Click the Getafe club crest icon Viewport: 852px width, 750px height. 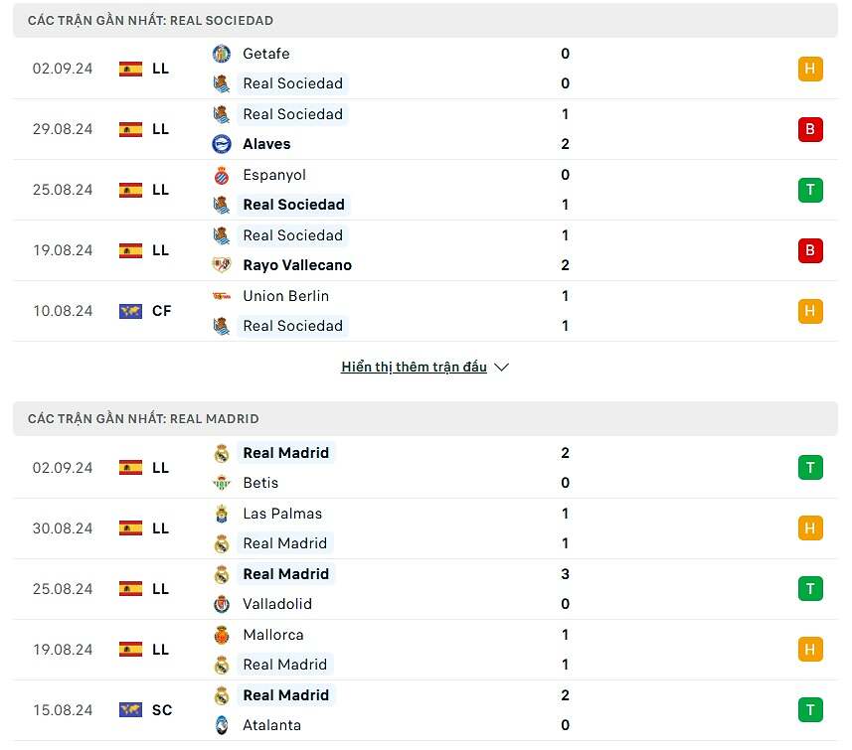(x=222, y=54)
